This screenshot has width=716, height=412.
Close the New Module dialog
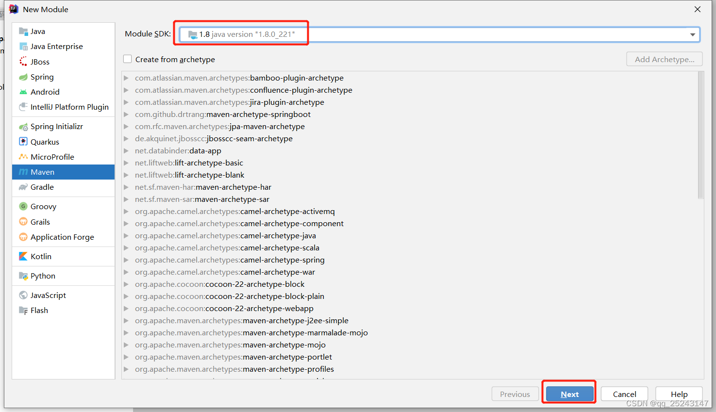coord(698,9)
